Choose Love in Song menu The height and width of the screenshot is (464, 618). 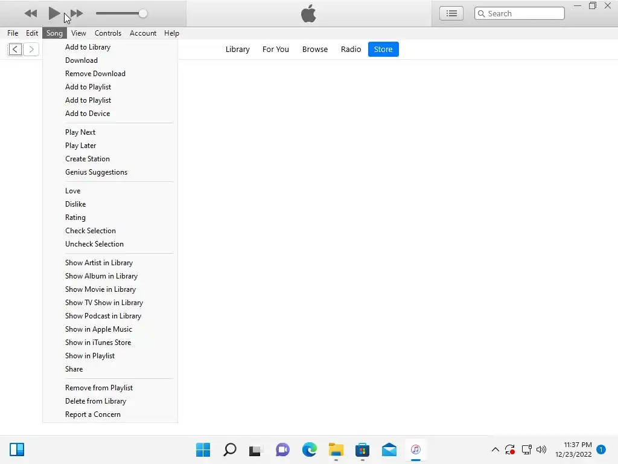point(110,191)
